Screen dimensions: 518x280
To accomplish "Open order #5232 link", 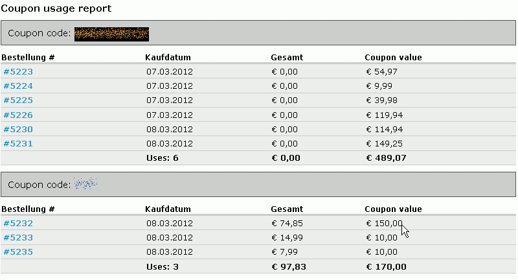I will 18,224.
